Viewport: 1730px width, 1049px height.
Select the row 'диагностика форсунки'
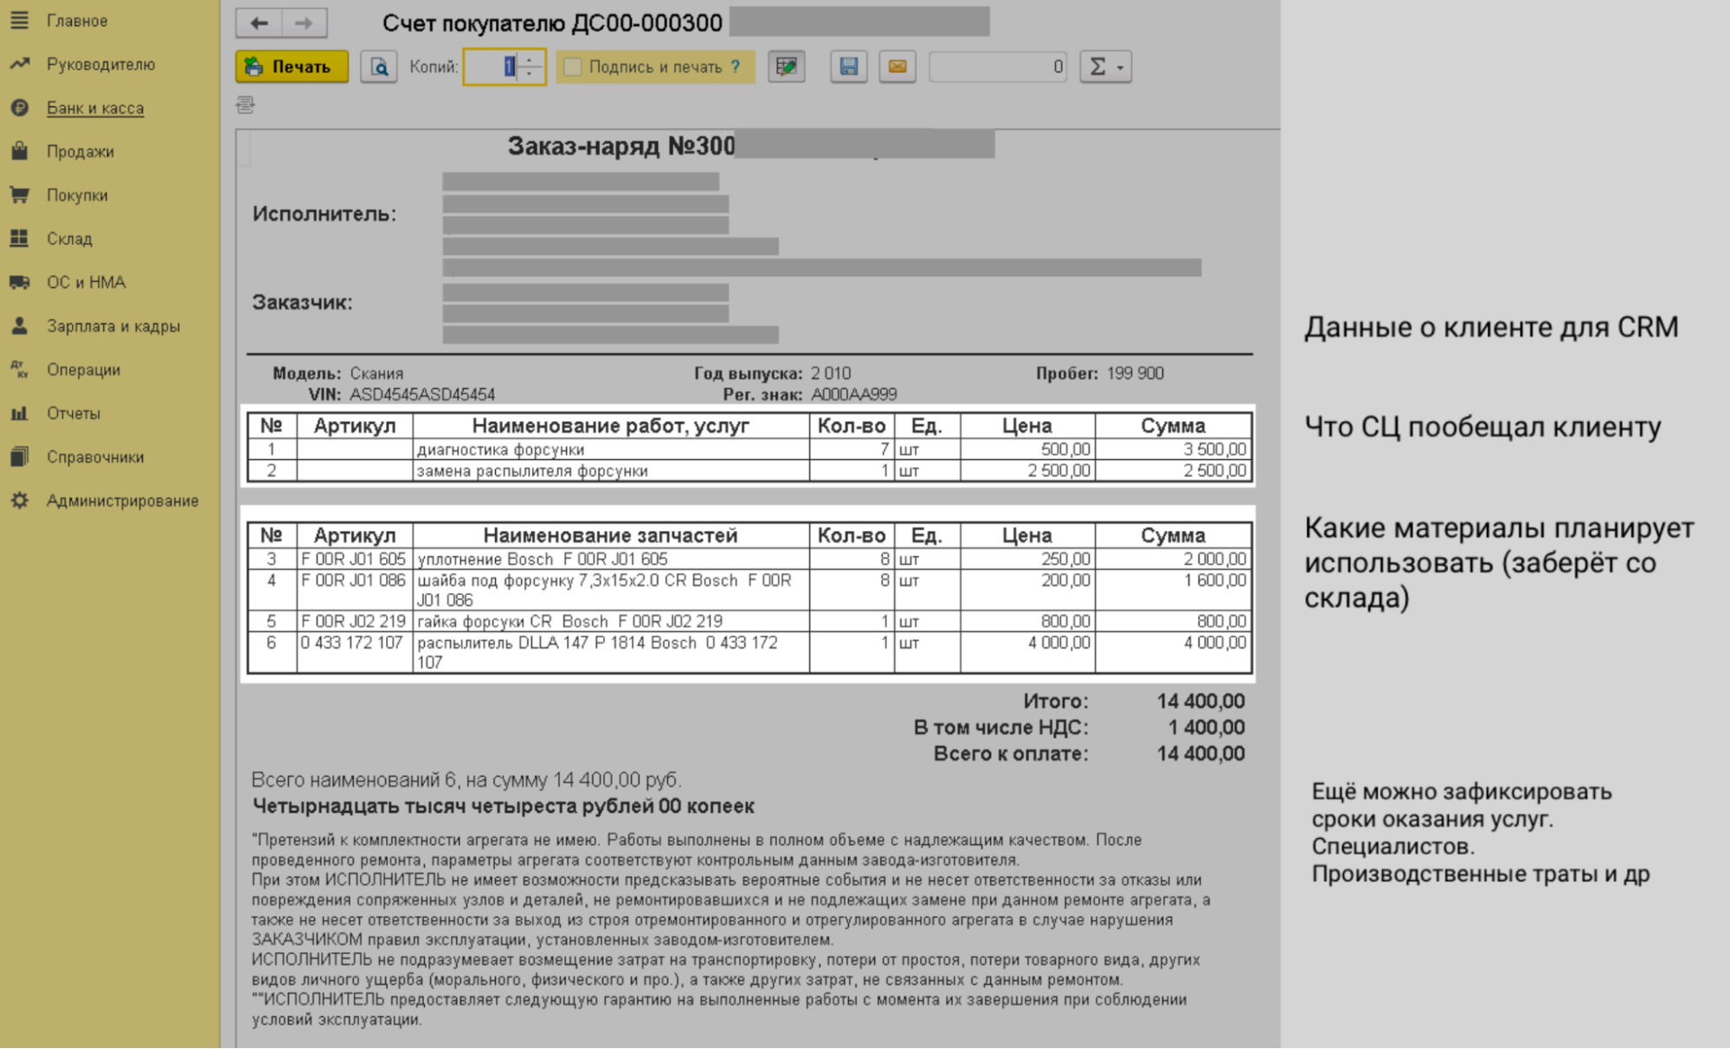[749, 450]
